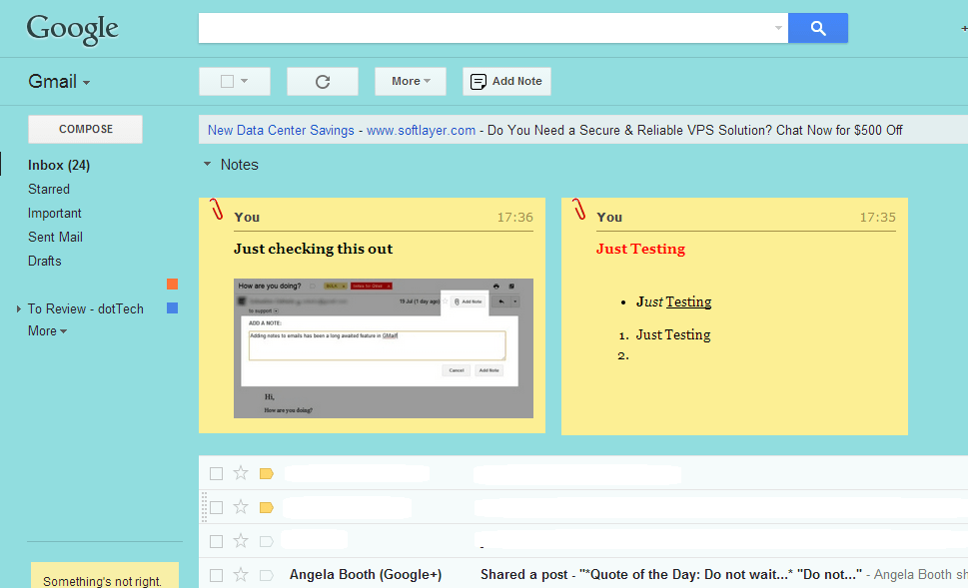Open the www.softlayer.com ad link
Viewport: 968px width, 588px height.
coord(420,129)
